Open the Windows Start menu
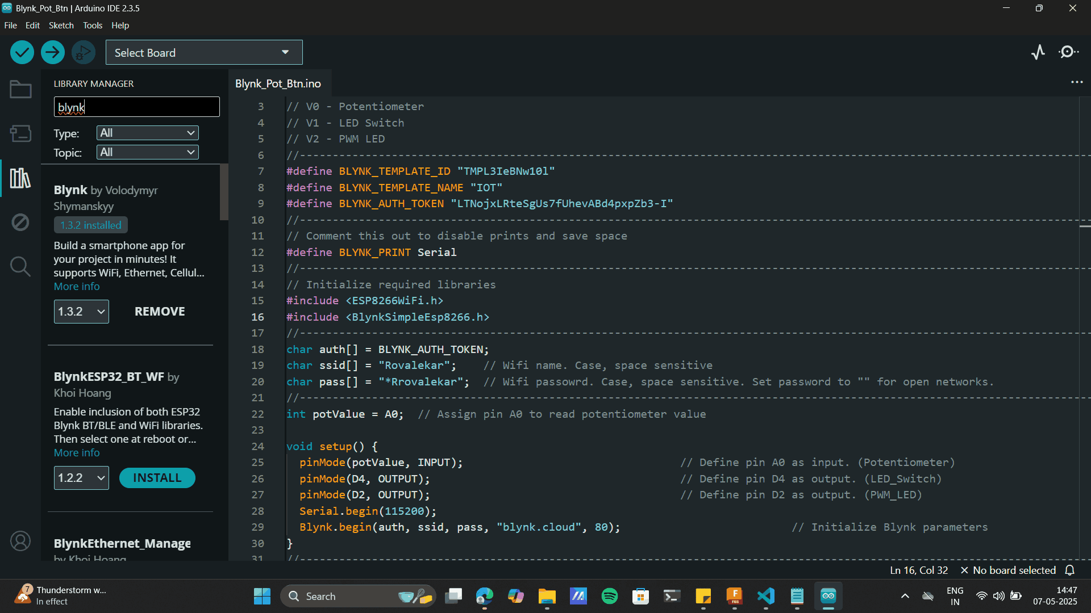This screenshot has width=1091, height=613. (x=262, y=597)
